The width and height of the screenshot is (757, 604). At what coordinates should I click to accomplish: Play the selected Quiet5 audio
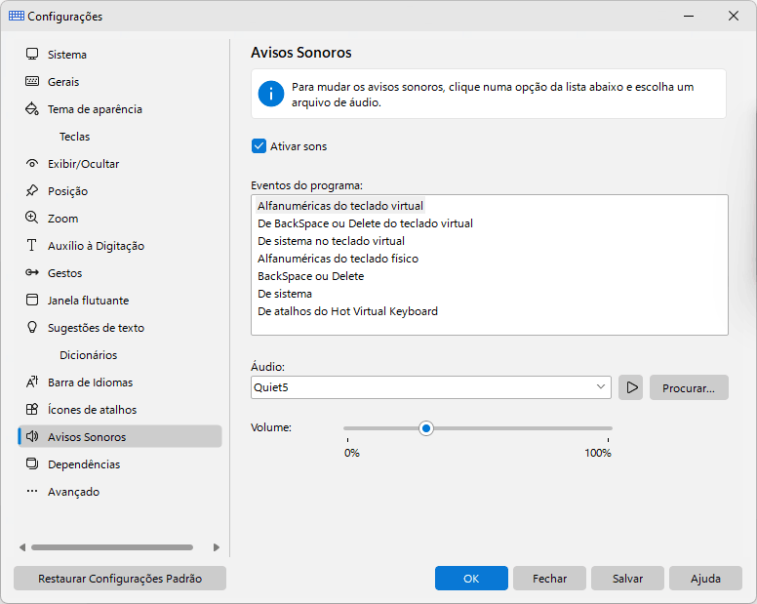pos(631,387)
